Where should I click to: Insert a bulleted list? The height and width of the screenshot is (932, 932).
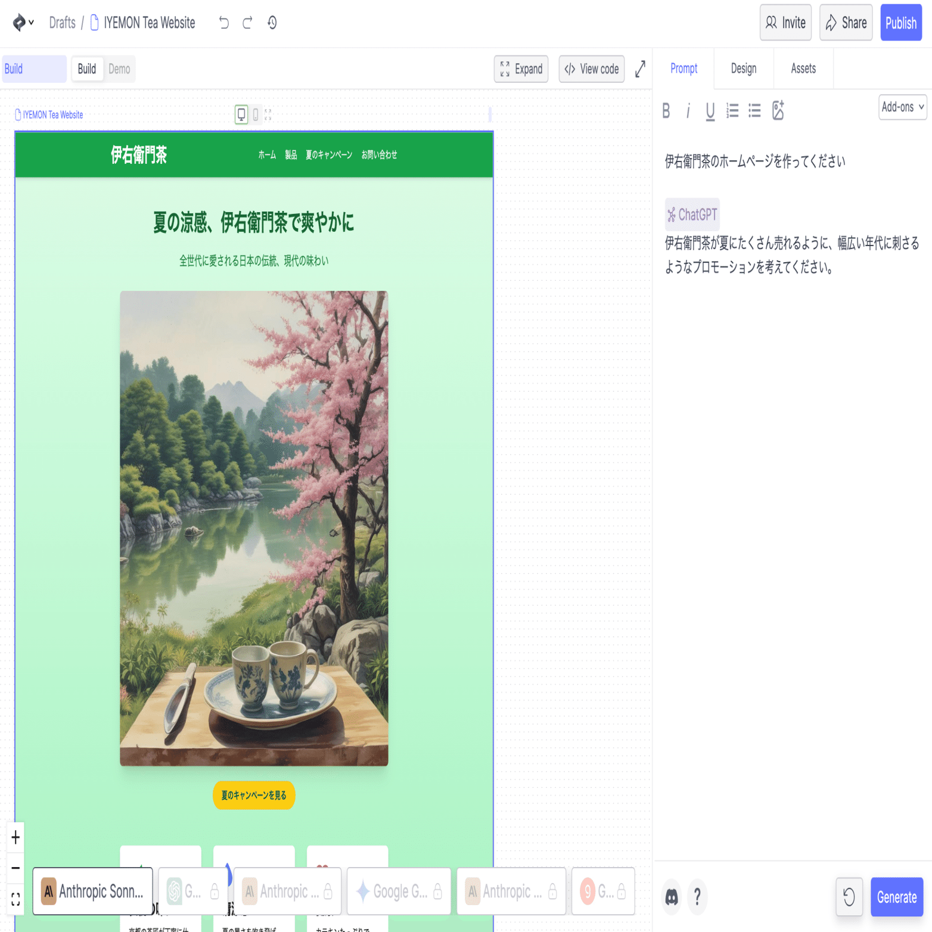[754, 111]
